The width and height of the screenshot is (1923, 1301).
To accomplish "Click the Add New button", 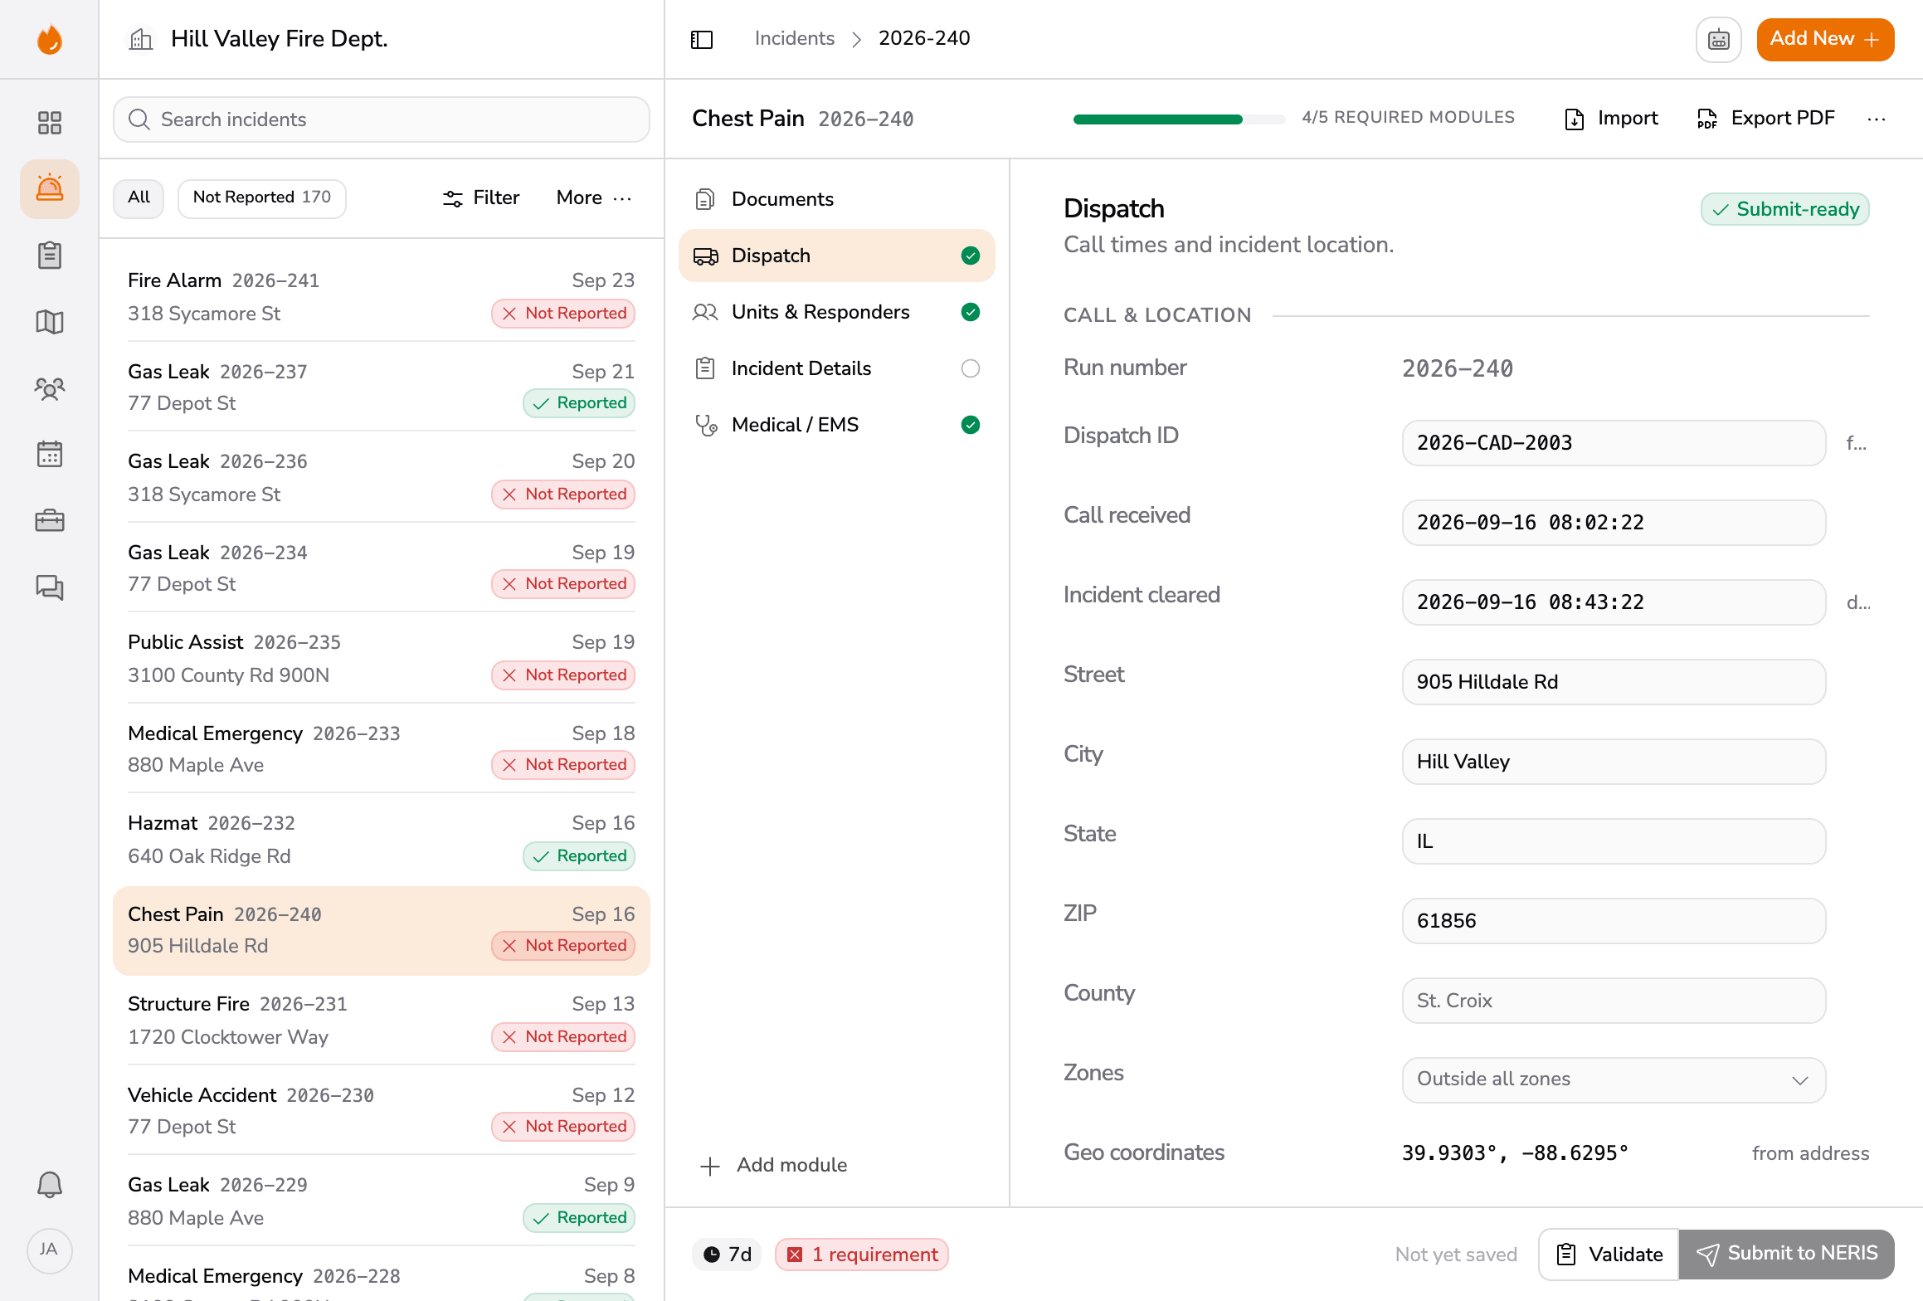I will (1825, 39).
